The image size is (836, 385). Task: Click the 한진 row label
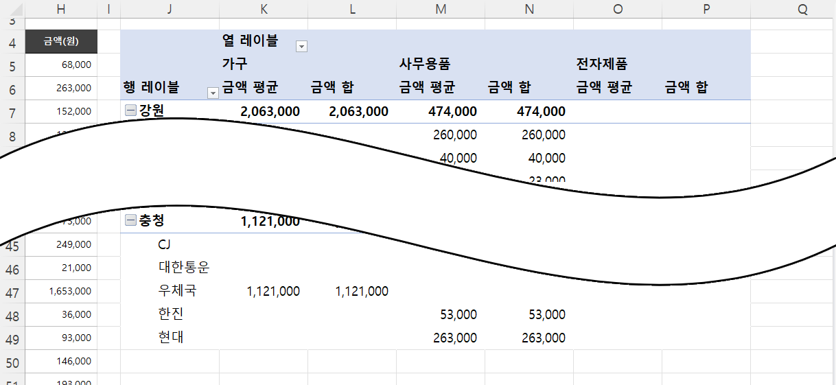point(170,314)
